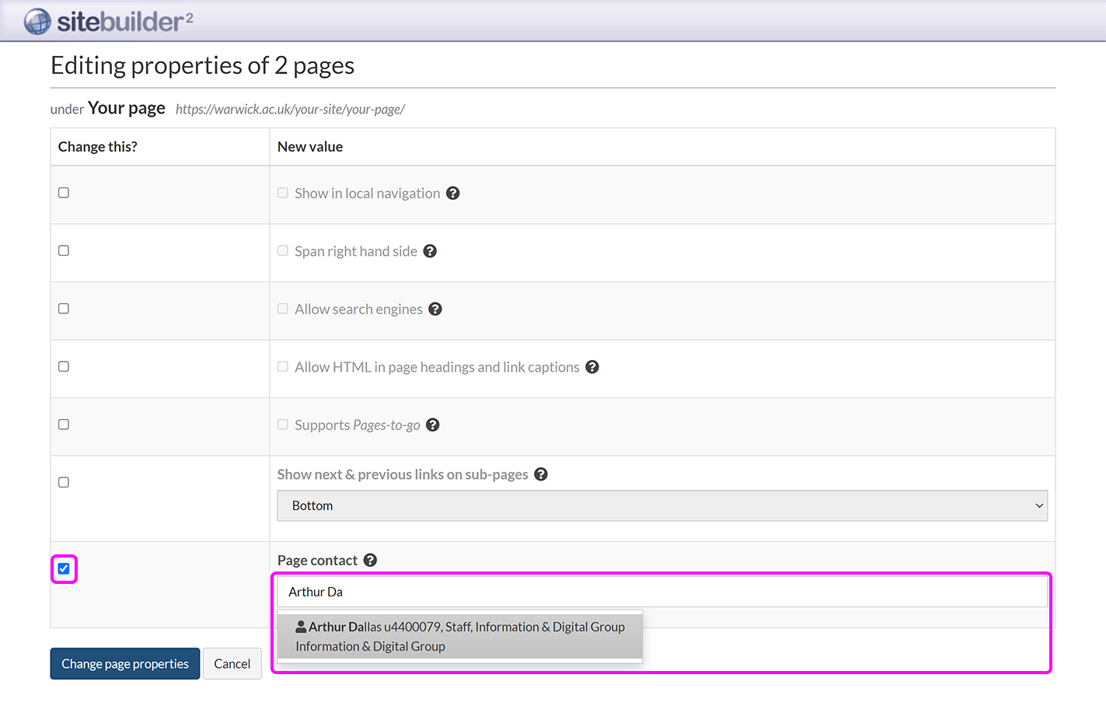
Task: Open the Allow search engines help icon
Action: click(435, 309)
